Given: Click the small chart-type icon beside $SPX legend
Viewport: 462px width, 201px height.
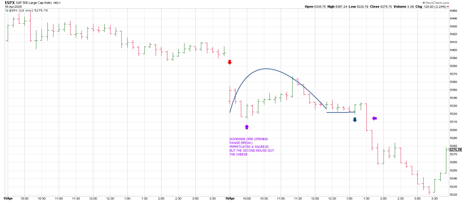Looking at the screenshot, I should coord(6,11).
